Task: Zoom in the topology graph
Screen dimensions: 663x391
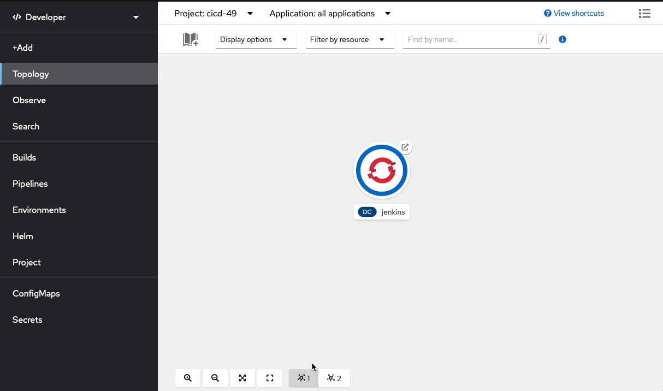Action: click(188, 378)
